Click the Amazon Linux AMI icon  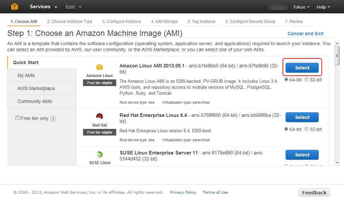coord(100,67)
